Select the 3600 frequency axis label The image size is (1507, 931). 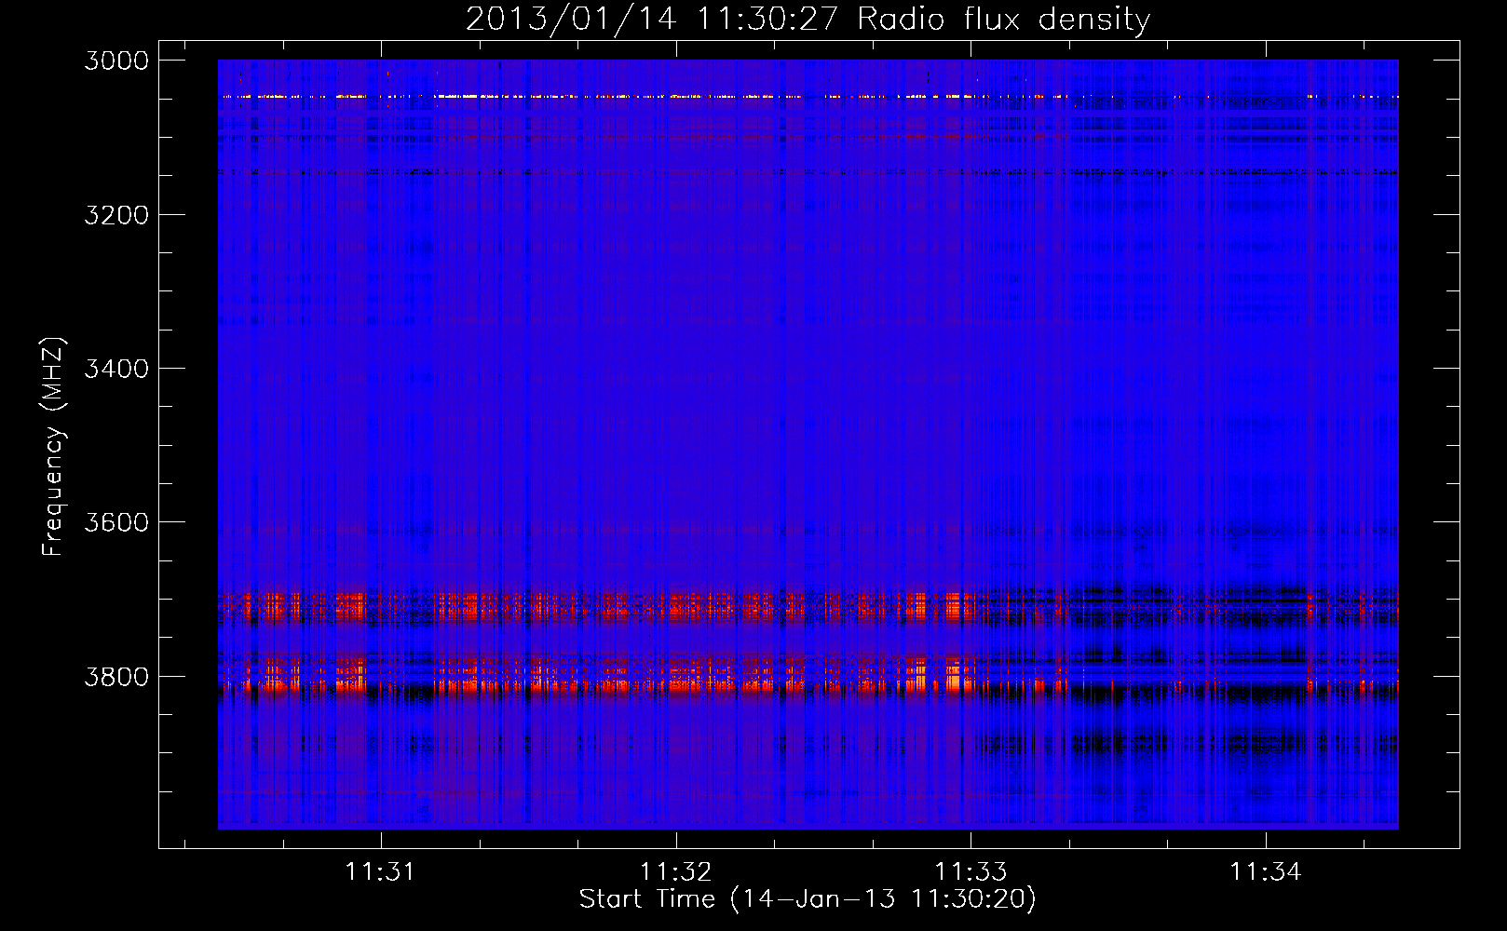coord(116,522)
